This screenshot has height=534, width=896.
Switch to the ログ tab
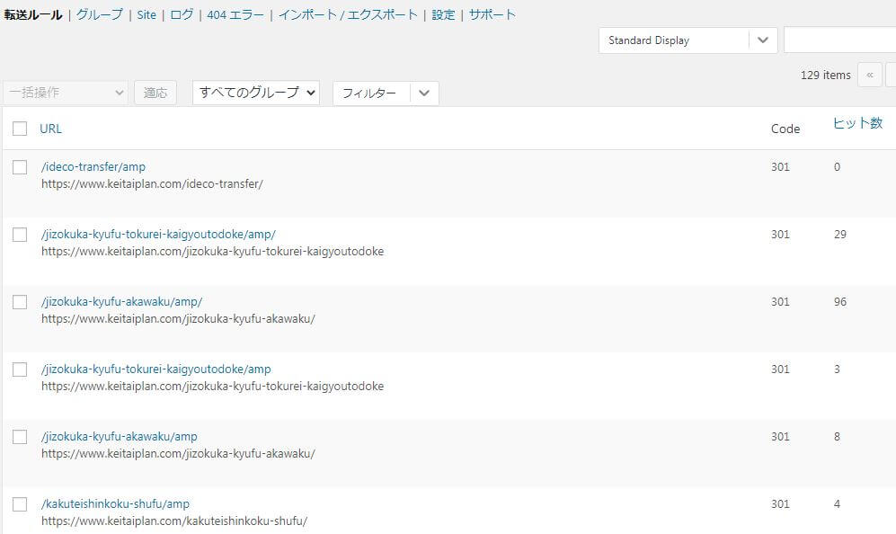(182, 15)
